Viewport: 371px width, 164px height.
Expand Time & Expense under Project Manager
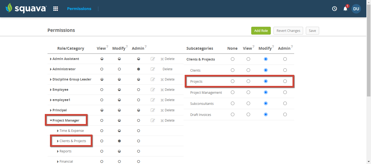pyautogui.click(x=58, y=130)
